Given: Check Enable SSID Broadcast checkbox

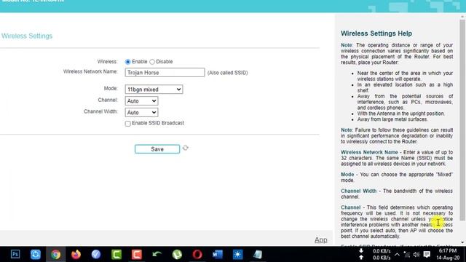Looking at the screenshot, I should pyautogui.click(x=128, y=124).
